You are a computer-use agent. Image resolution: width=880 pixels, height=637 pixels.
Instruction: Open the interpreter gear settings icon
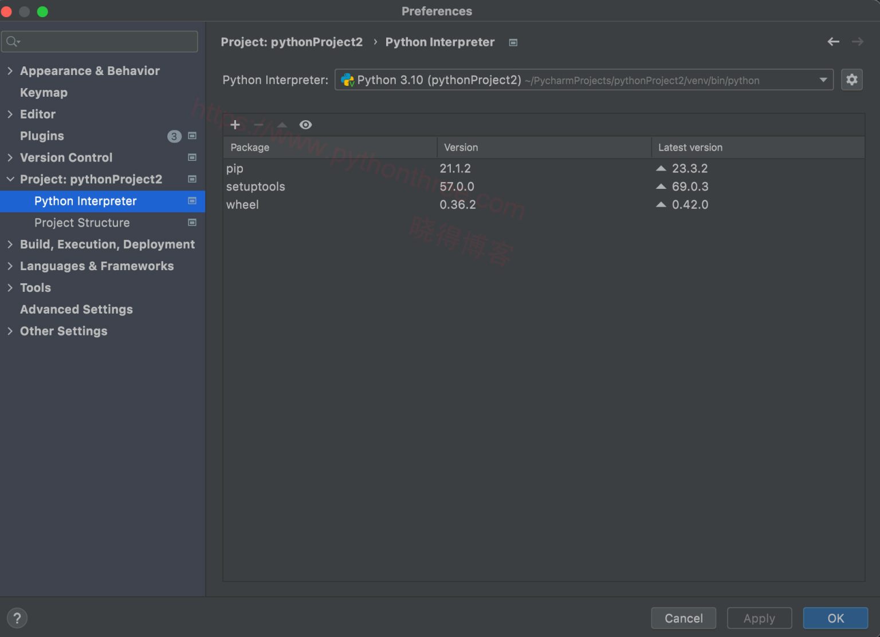[x=851, y=80]
